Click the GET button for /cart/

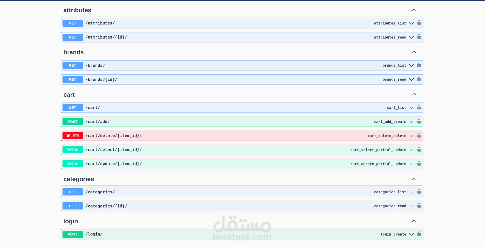point(73,108)
